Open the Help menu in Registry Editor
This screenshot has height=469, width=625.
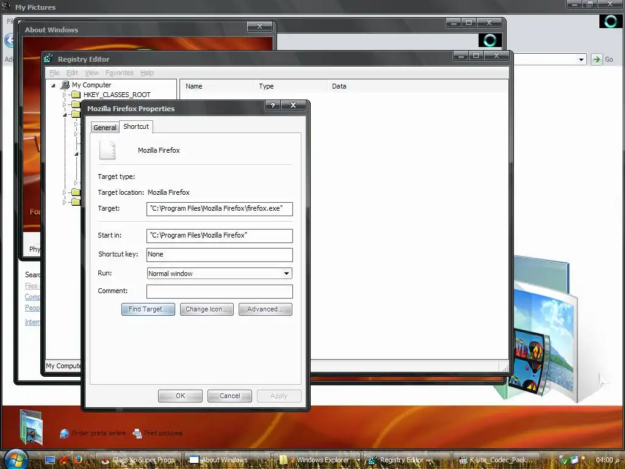146,73
